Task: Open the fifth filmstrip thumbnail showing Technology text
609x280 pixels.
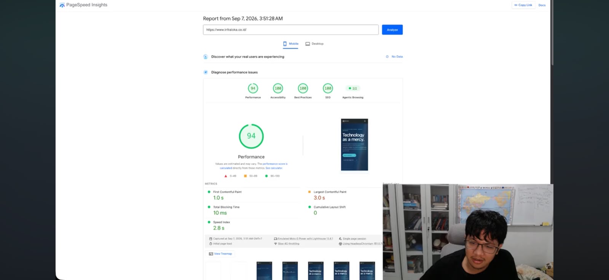Action: tap(316, 270)
